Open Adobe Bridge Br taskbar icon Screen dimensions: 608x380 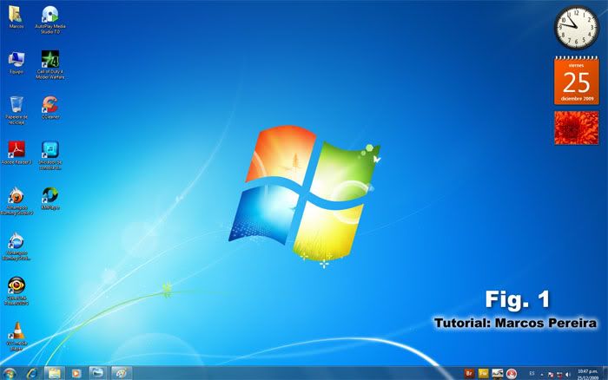(x=469, y=374)
